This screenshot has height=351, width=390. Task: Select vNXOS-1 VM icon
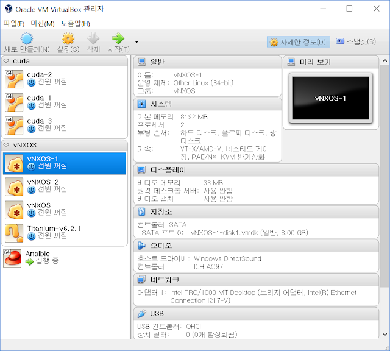14,164
